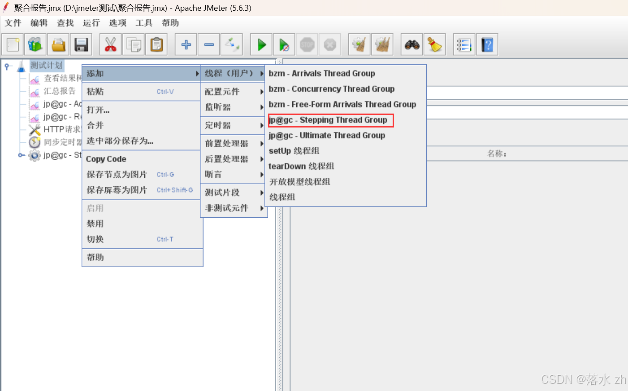Open 监听器 submenu
This screenshot has height=391, width=628.
click(x=234, y=107)
